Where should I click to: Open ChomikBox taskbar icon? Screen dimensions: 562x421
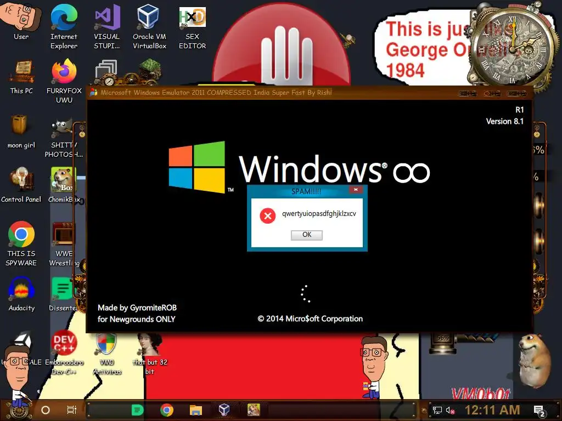(254, 409)
